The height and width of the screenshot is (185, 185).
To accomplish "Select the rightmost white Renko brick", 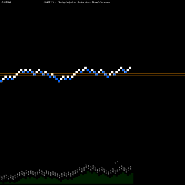I will 130,68.
